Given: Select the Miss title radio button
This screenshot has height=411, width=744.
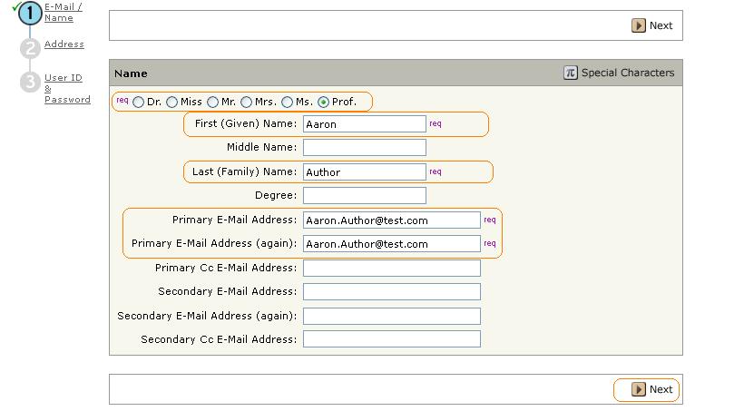Looking at the screenshot, I should pyautogui.click(x=171, y=103).
